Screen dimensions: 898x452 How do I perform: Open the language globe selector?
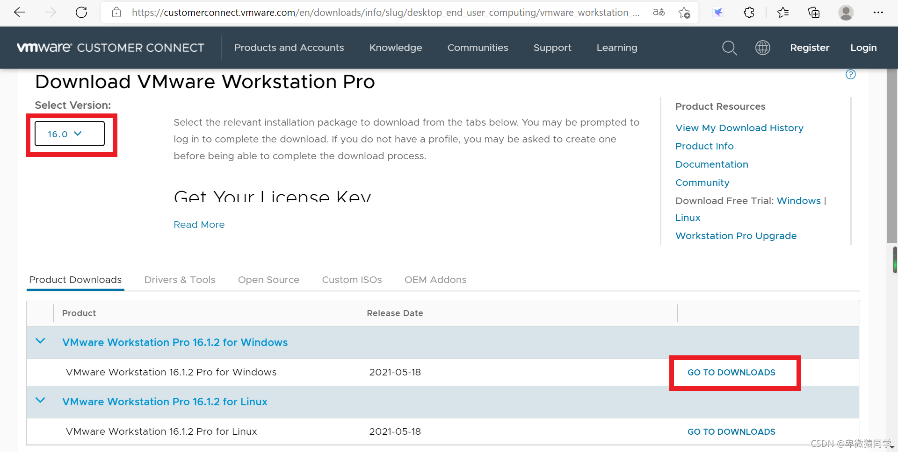click(763, 48)
